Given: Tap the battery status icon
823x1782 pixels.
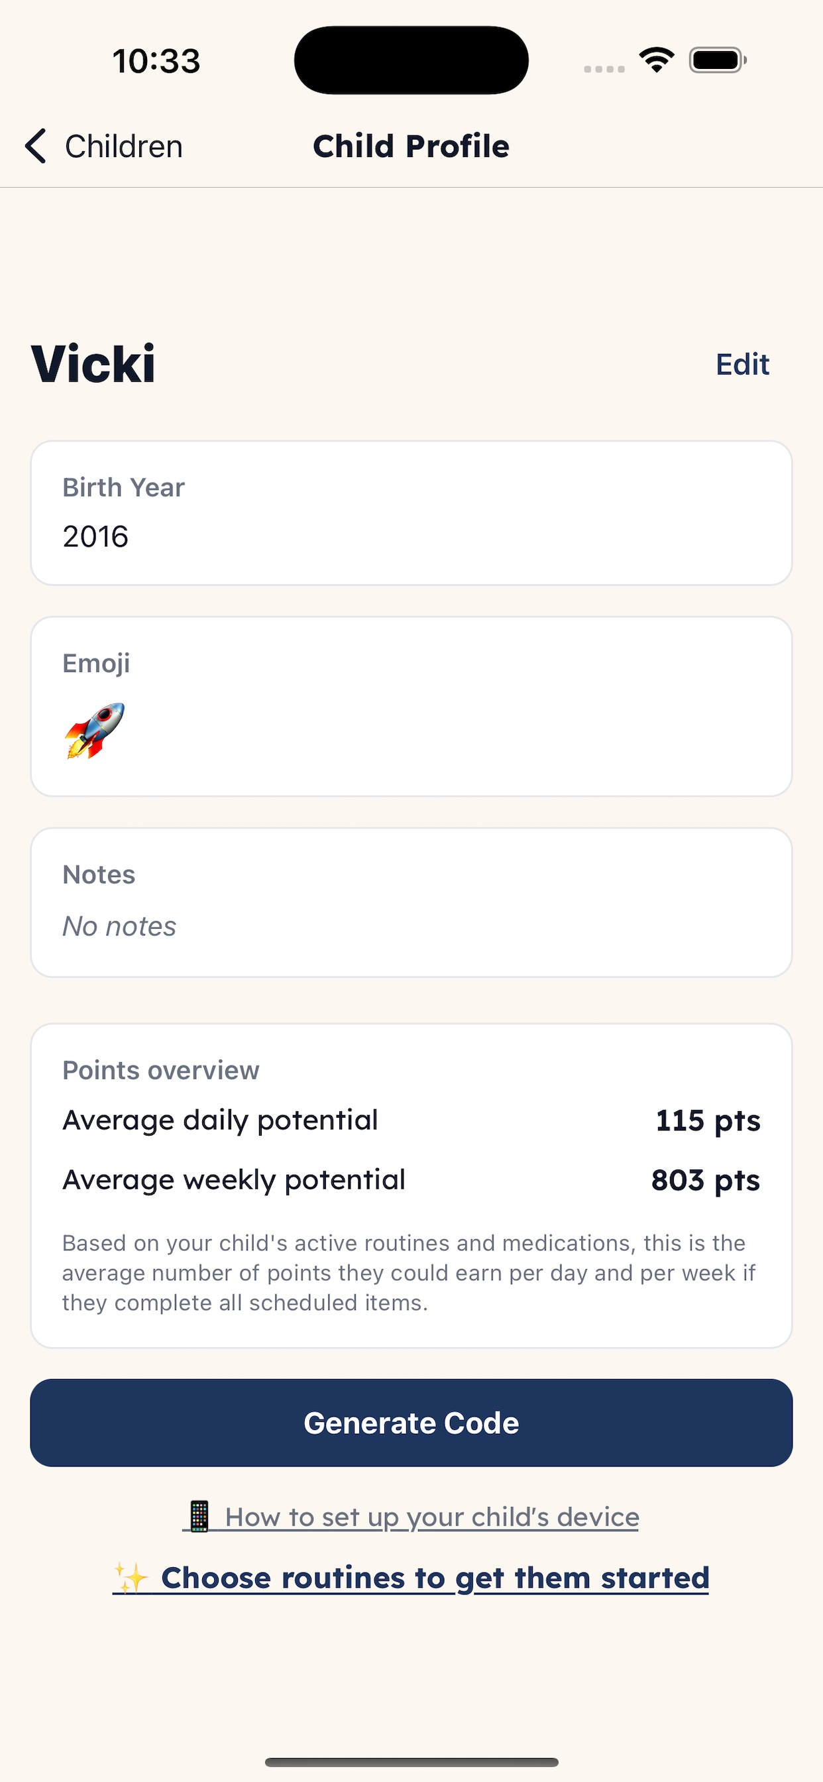Looking at the screenshot, I should click(x=717, y=60).
